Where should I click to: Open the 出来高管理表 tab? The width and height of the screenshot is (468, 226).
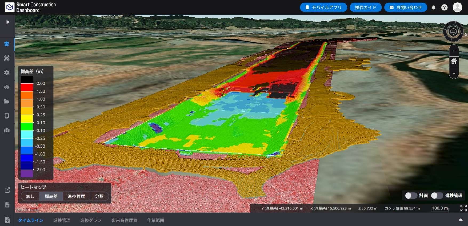coord(124,220)
